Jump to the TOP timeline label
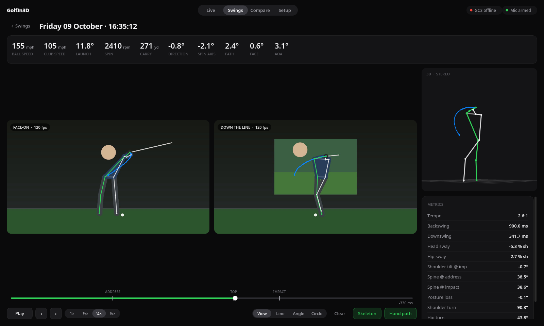The width and height of the screenshot is (544, 326). (x=234, y=292)
